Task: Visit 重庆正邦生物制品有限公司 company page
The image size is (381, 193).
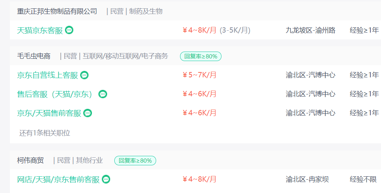Action: tap(57, 11)
